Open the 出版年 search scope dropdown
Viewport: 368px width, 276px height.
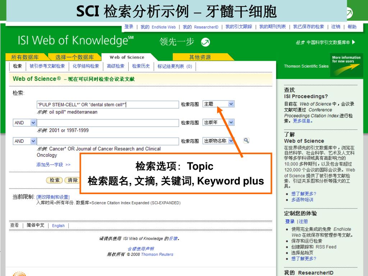[x=218, y=122]
